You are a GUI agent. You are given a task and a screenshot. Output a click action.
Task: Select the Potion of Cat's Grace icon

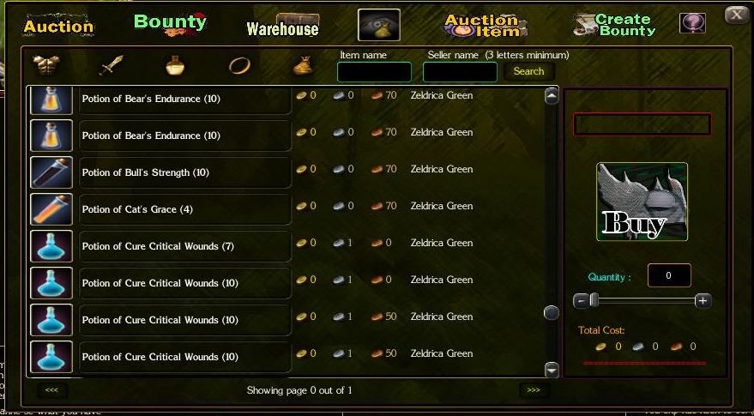(x=51, y=209)
